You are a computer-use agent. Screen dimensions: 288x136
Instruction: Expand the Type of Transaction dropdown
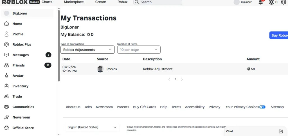tap(87, 49)
